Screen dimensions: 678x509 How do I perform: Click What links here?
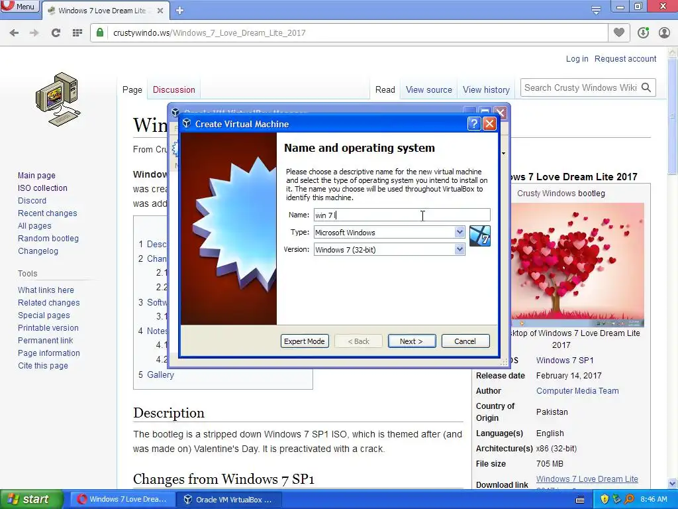coord(46,290)
